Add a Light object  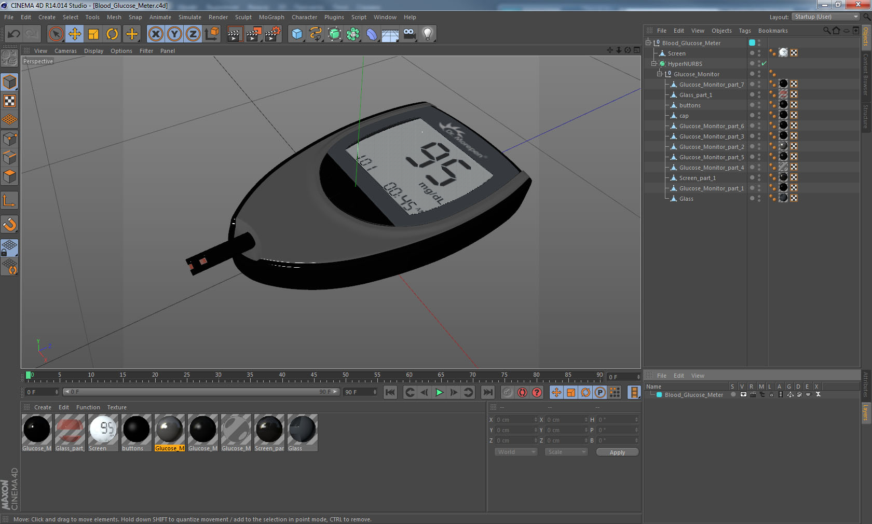tap(428, 34)
